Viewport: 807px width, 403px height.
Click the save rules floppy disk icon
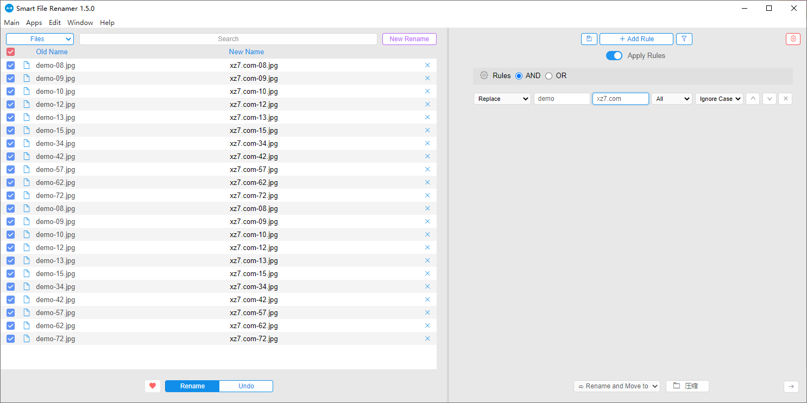589,39
